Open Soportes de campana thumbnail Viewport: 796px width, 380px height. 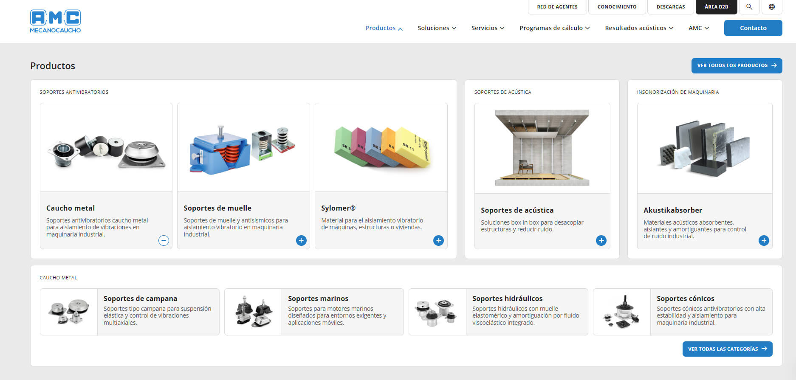69,312
